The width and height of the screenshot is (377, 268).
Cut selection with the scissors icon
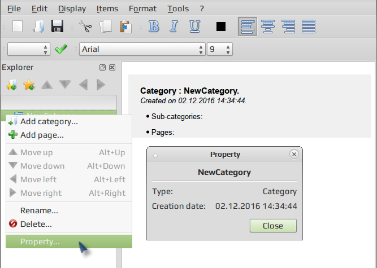click(x=85, y=26)
